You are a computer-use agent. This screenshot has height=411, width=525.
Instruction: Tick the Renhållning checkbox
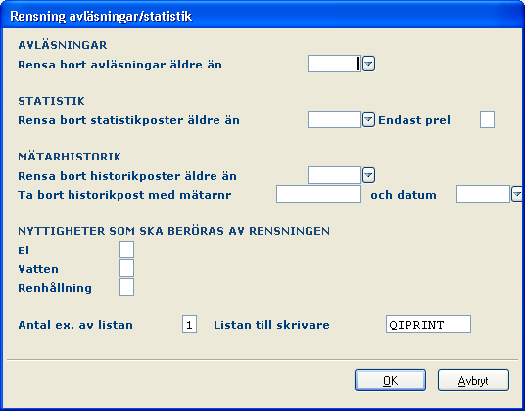(x=126, y=287)
